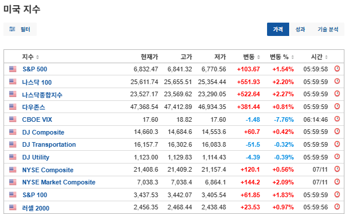
Task: Open the 나스닥종합지수 link
Action: point(42,95)
